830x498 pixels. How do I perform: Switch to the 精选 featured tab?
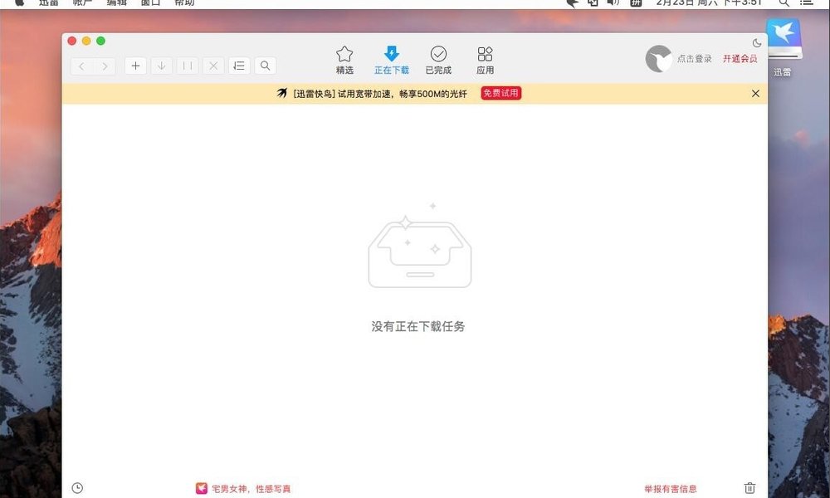[344, 59]
